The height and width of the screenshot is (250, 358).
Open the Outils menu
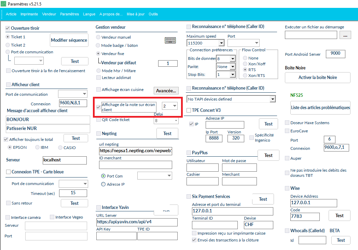[x=153, y=14]
